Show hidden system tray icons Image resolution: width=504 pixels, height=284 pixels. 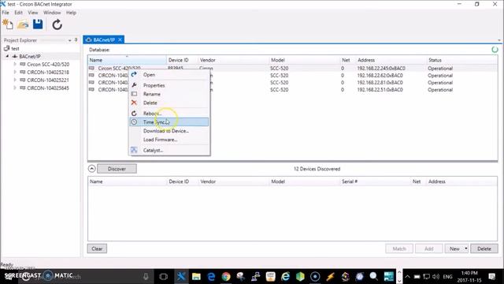tap(407, 277)
